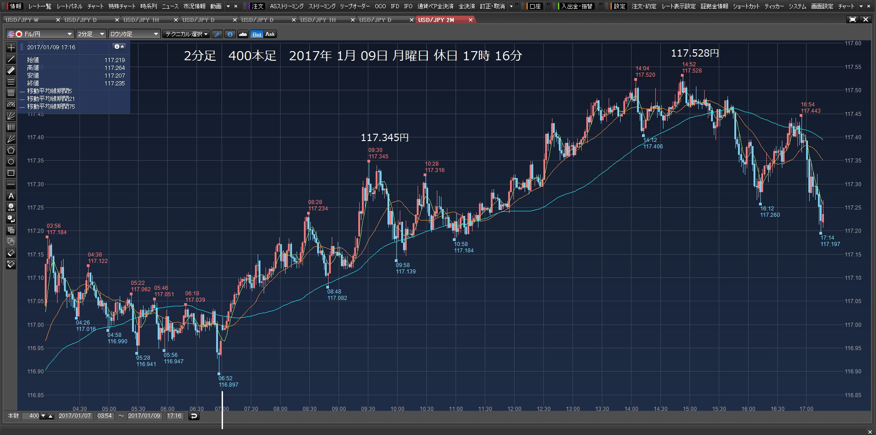Click the pencil edit icon in chart toolbar
The width and height of the screenshot is (876, 435).
tap(218, 34)
